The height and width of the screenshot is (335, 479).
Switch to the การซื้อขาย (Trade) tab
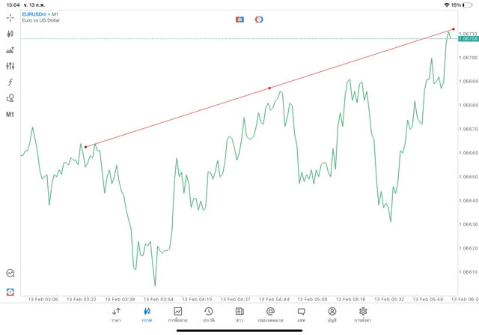click(177, 314)
